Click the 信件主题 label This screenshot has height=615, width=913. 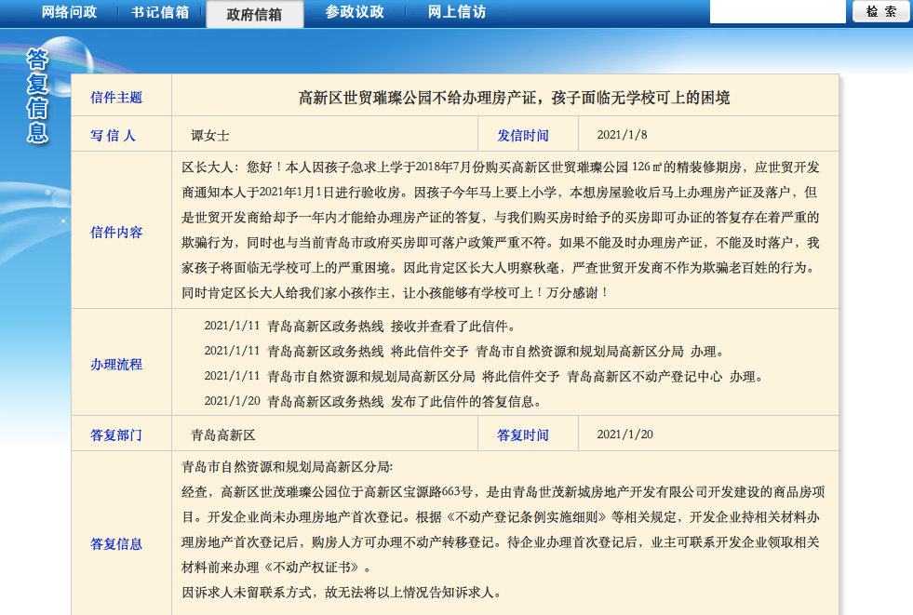(116, 98)
